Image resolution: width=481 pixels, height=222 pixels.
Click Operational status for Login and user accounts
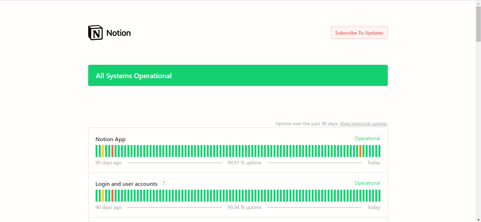(367, 183)
